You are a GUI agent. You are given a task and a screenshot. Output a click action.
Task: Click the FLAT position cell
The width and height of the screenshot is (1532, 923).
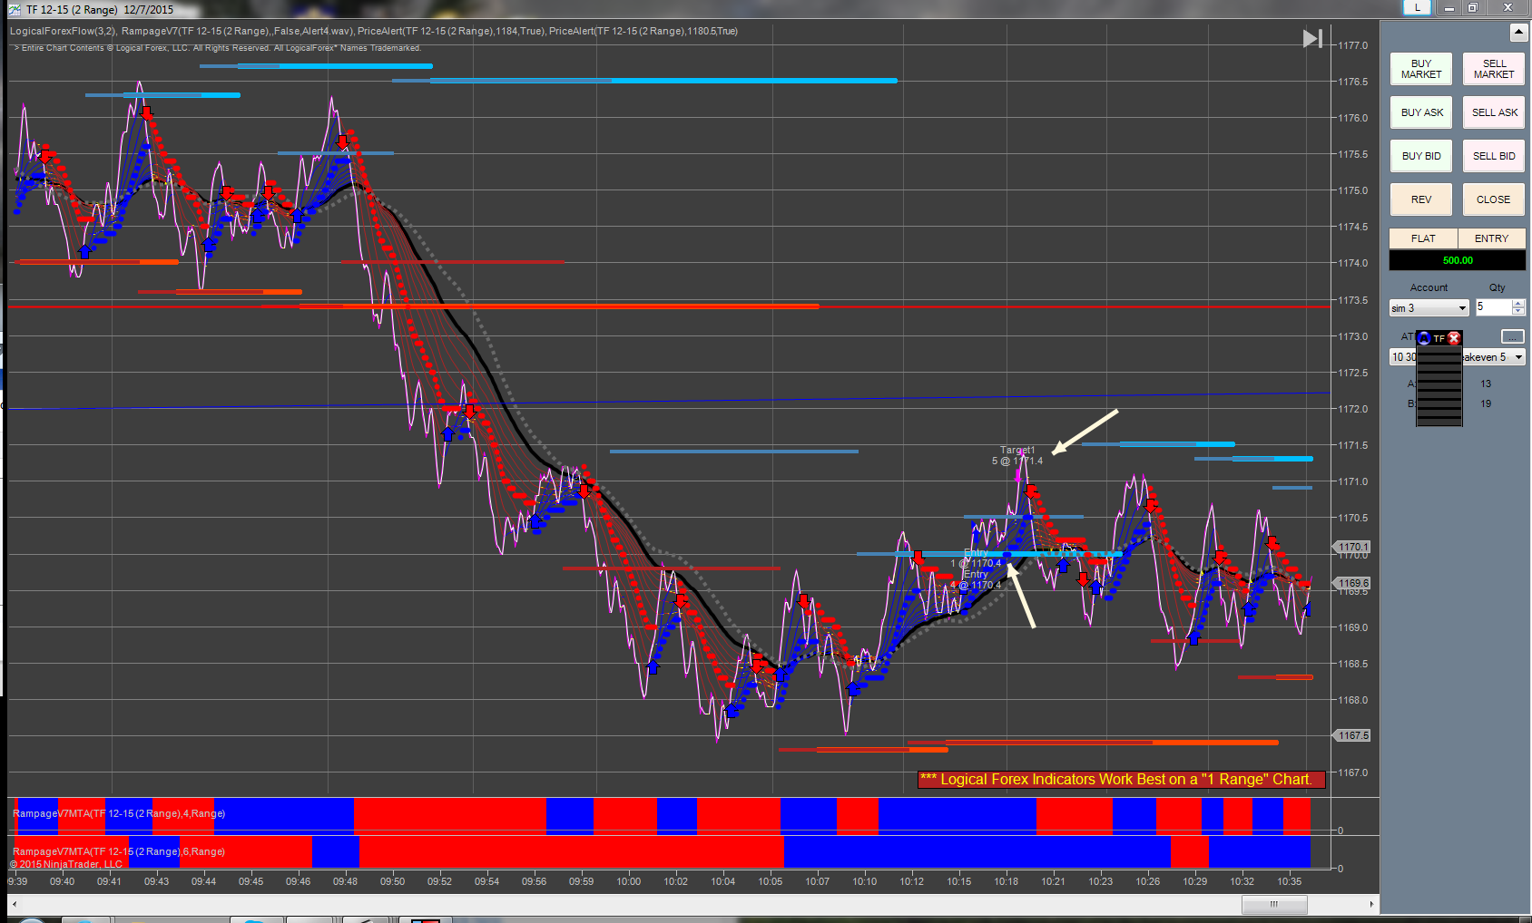click(1423, 238)
